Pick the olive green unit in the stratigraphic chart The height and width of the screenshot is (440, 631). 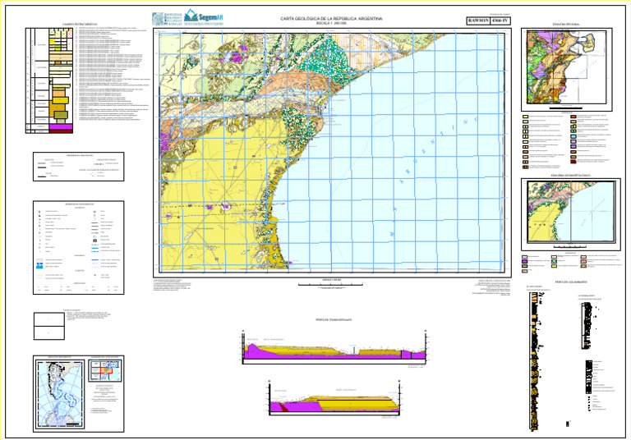(60, 115)
